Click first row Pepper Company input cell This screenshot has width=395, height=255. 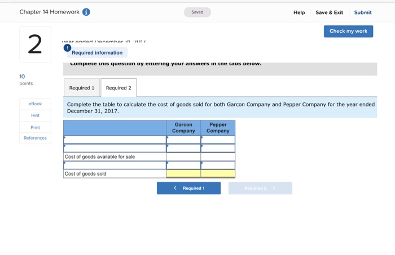coord(218,140)
